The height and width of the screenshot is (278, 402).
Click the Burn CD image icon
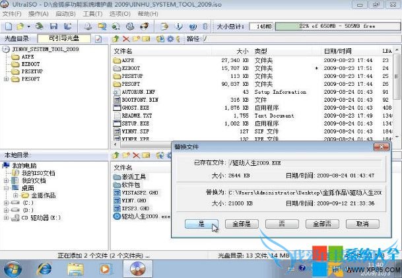click(145, 26)
